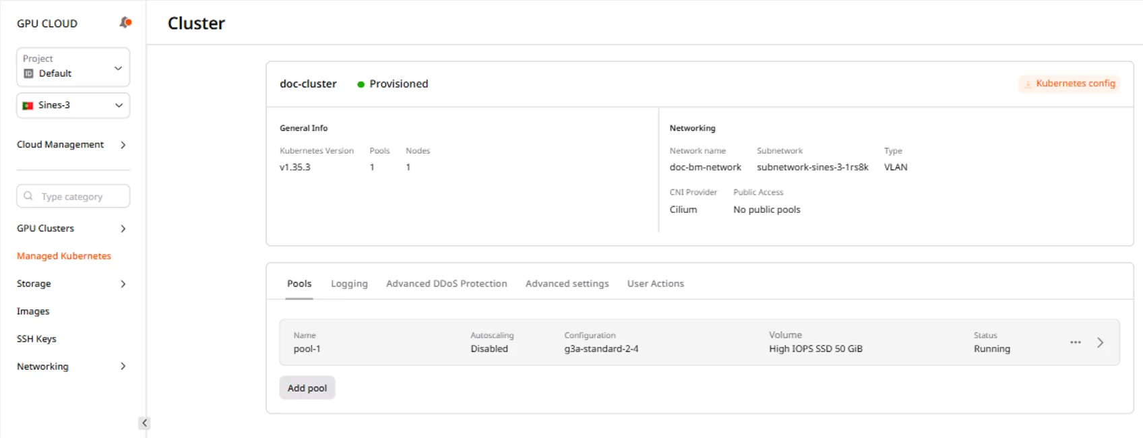Image resolution: width=1143 pixels, height=438 pixels.
Task: Expand the GPU Clusters section
Action: tap(72, 228)
